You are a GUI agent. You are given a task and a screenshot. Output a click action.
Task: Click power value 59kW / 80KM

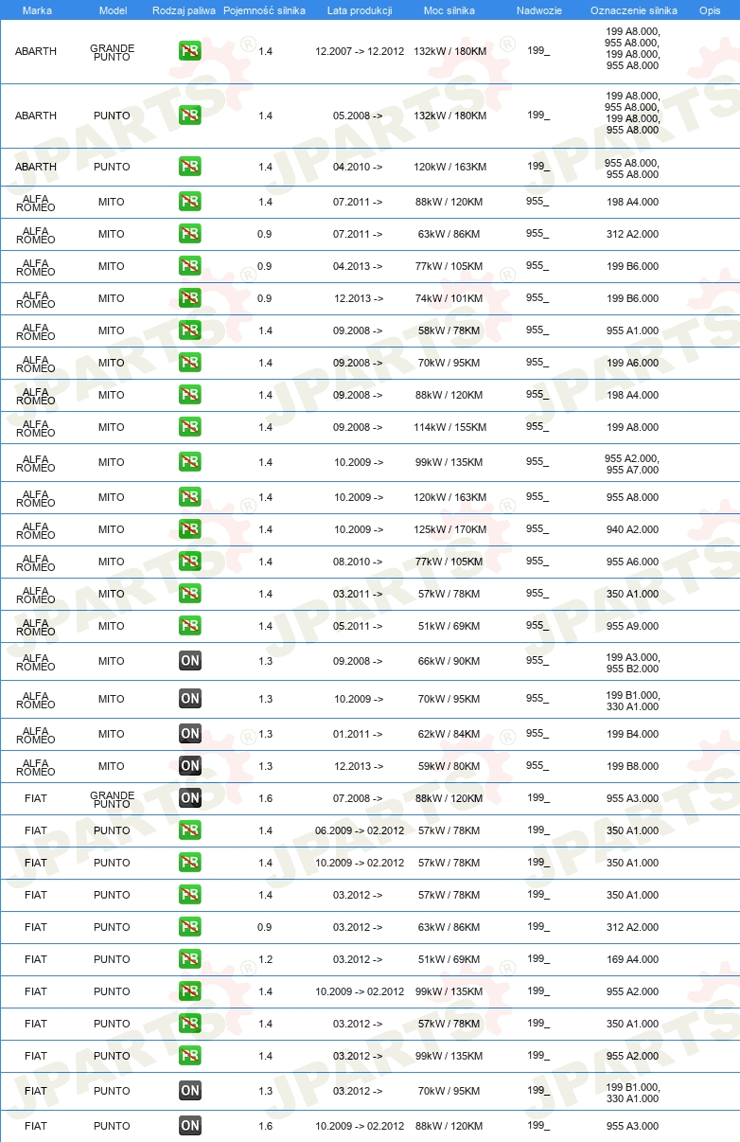tap(449, 766)
